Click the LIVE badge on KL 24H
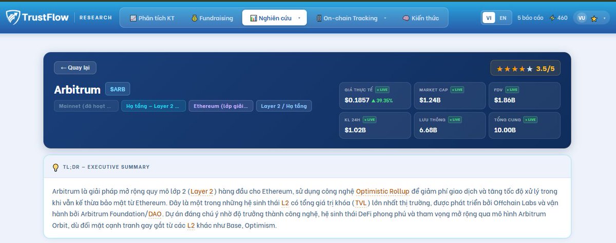Screen dimensions: 616x243 370,119
